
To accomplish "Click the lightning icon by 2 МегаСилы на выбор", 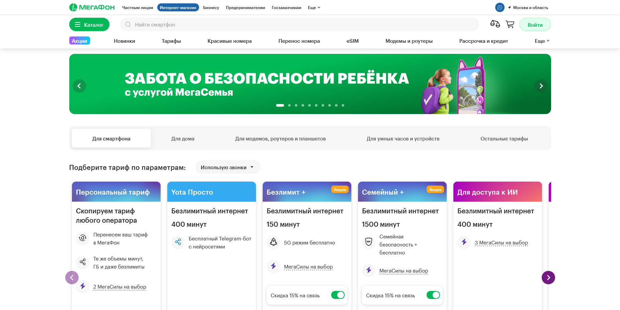I will click(x=83, y=287).
